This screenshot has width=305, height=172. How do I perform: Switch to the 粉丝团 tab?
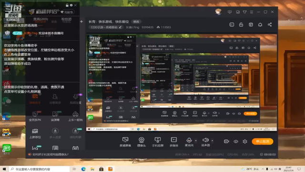[66, 19]
